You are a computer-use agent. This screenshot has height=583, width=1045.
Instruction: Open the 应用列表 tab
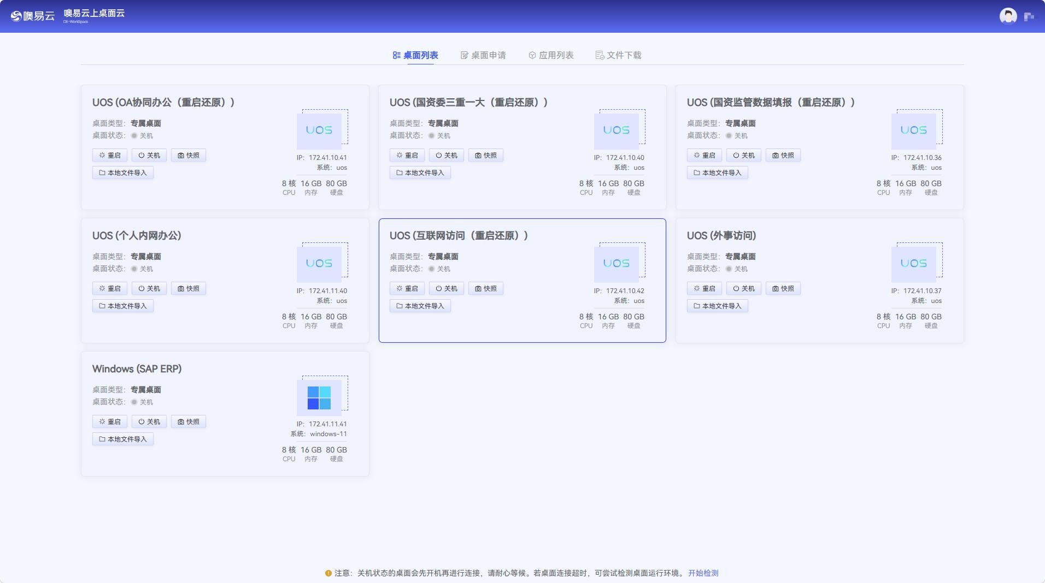(x=551, y=55)
